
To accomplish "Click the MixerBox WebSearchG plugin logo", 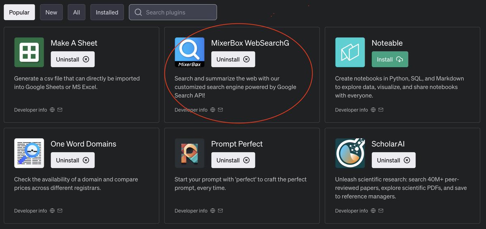I will [190, 52].
